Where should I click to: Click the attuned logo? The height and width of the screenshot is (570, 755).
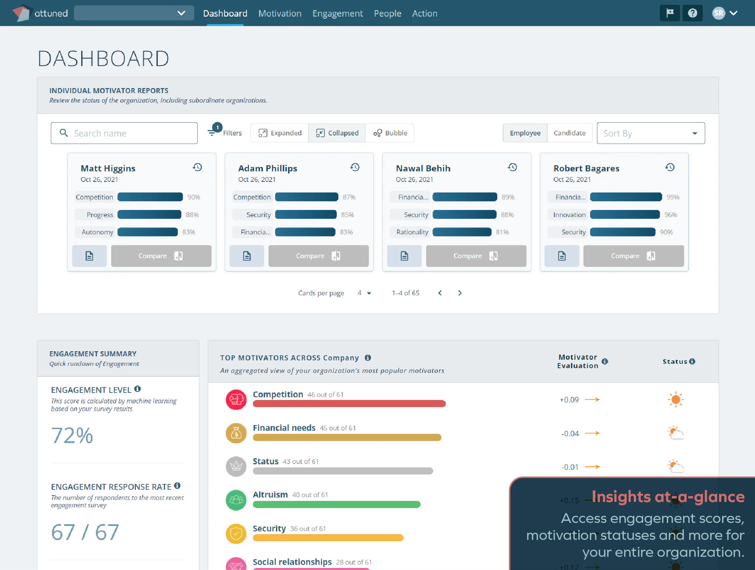40,13
